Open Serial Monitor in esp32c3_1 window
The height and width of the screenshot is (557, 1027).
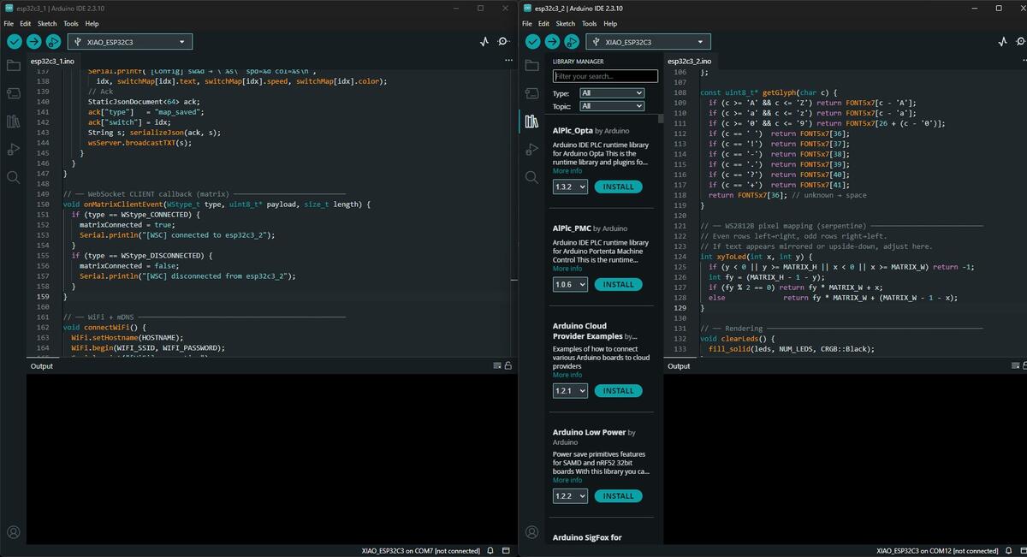point(505,41)
